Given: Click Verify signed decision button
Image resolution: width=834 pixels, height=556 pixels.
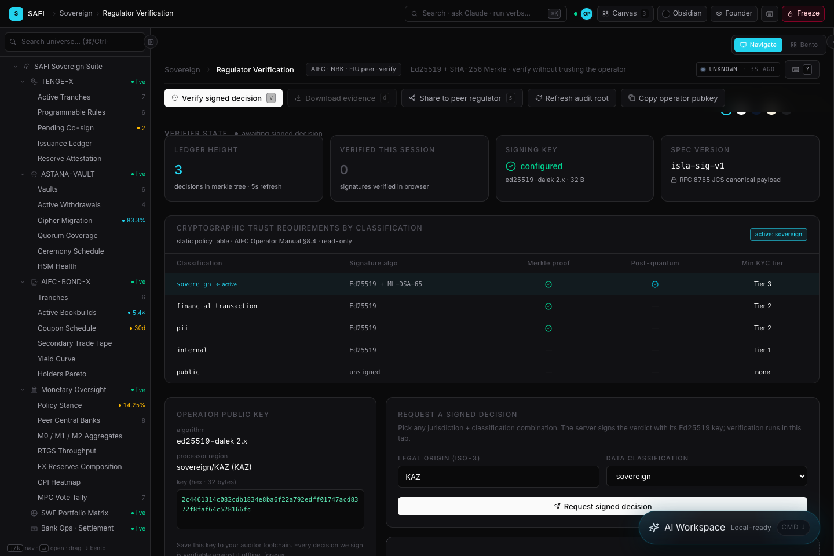Looking at the screenshot, I should [224, 98].
